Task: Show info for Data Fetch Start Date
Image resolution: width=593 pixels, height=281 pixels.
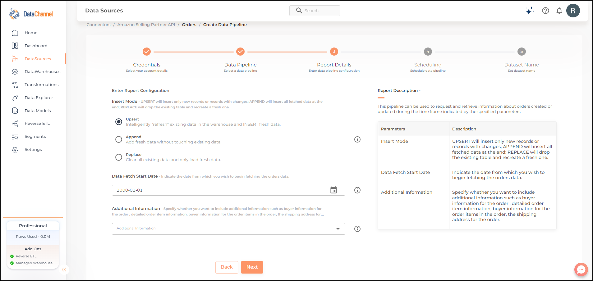Action: pyautogui.click(x=357, y=190)
